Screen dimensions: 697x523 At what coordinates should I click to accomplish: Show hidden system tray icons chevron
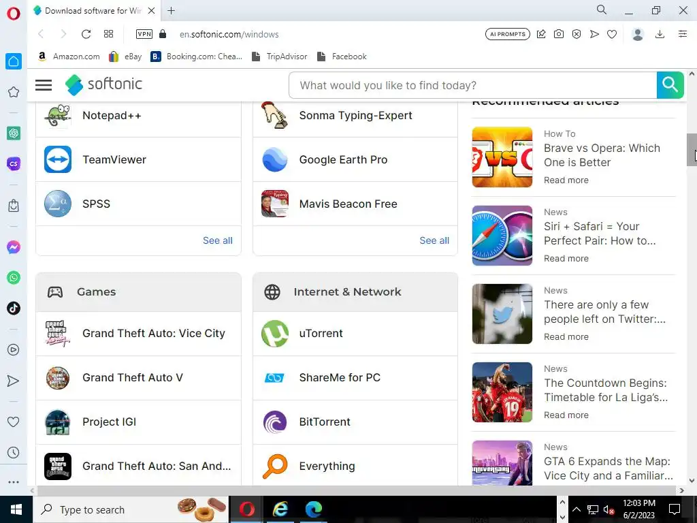click(576, 509)
